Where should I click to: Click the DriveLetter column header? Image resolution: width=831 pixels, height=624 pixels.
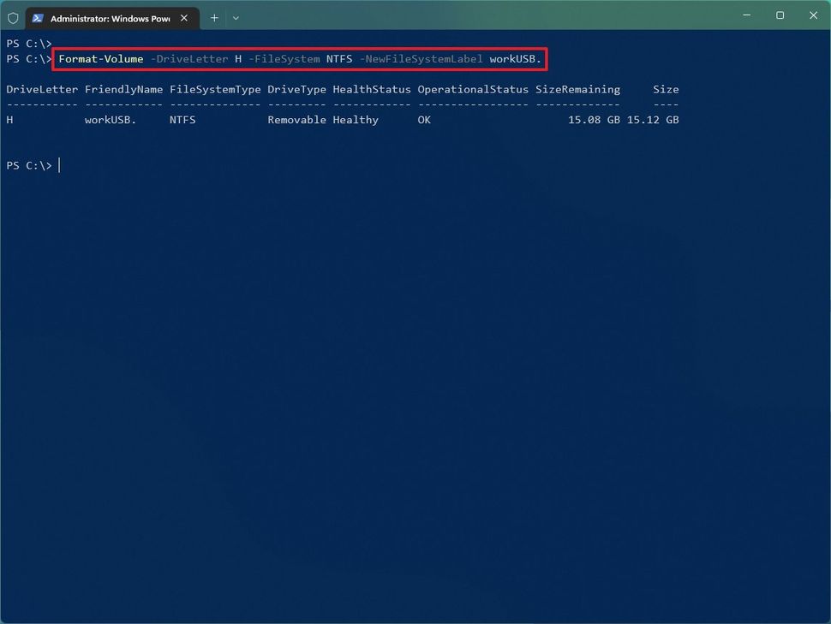pyautogui.click(x=42, y=89)
